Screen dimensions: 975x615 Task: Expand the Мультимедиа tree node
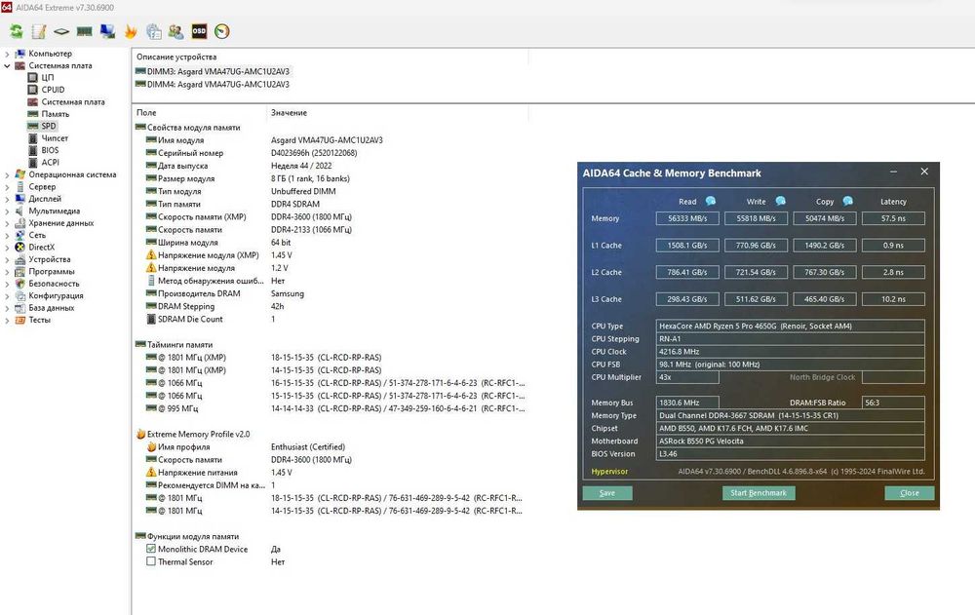(7, 211)
